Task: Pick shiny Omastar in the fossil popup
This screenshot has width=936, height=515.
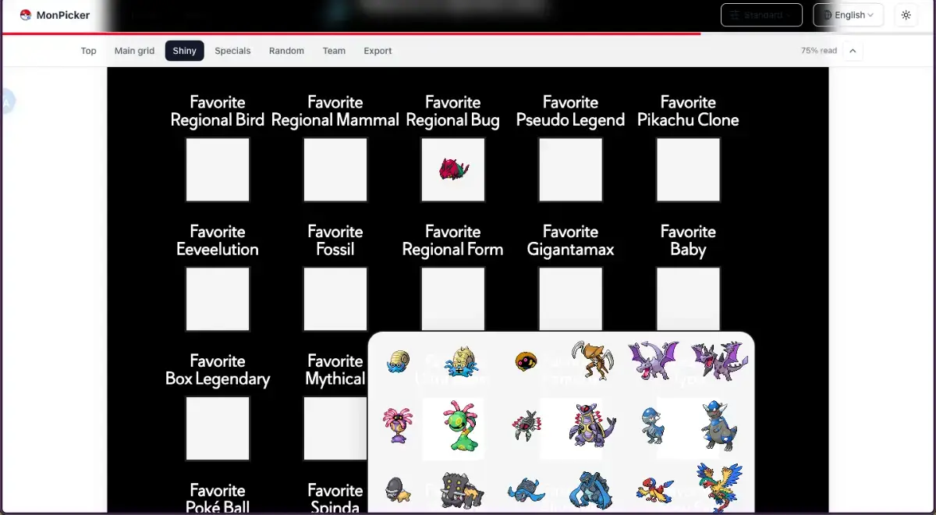Action: pyautogui.click(x=461, y=362)
